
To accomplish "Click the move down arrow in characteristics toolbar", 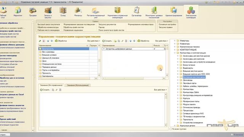I will point(134,41).
